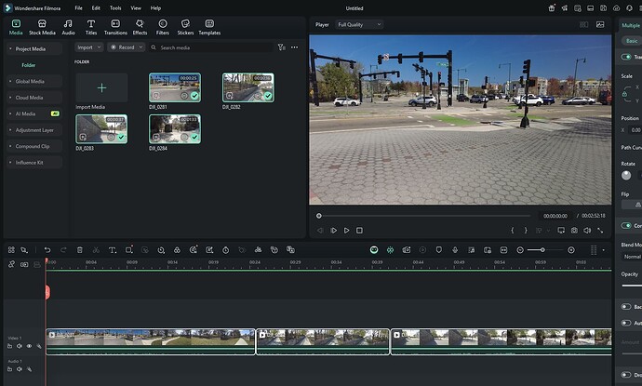Open the Record dropdown
642x386 pixels.
127,47
